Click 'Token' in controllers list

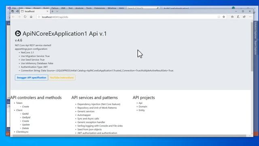tap(19, 103)
